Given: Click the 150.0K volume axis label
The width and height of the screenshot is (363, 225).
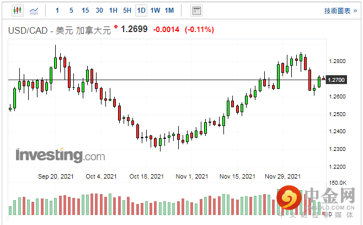Looking at the screenshot, I should pyautogui.click(x=338, y=183).
